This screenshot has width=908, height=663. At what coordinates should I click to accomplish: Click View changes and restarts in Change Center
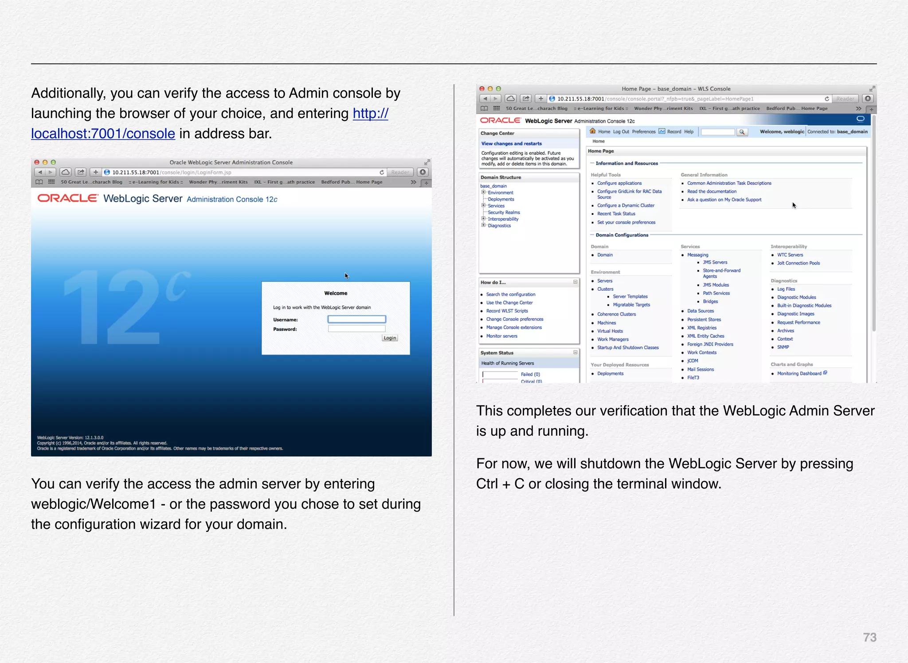point(511,144)
